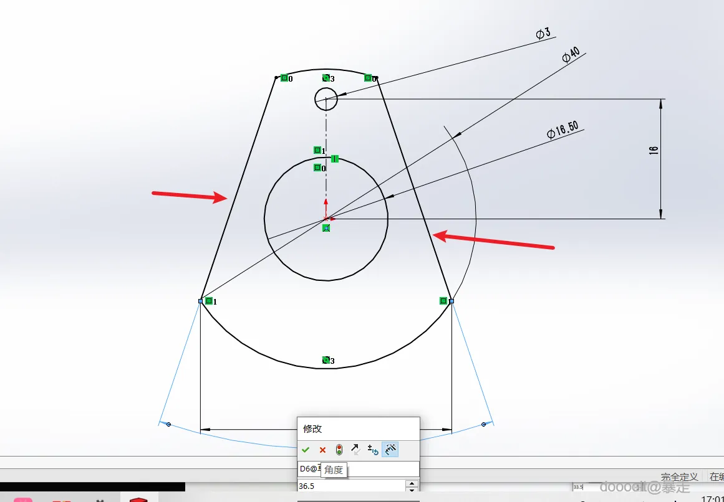
Task: Click the relation icon below the origin
Action: [326, 228]
